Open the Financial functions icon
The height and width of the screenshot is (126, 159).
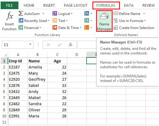coord(21,28)
